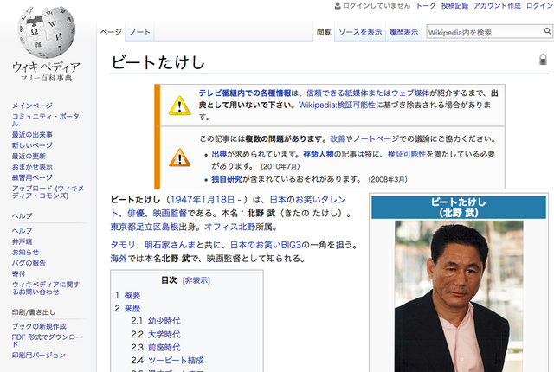Collapse the 印刷/書き出し sidebar section heading
Image resolution: width=554 pixels, height=372 pixels.
click(34, 312)
